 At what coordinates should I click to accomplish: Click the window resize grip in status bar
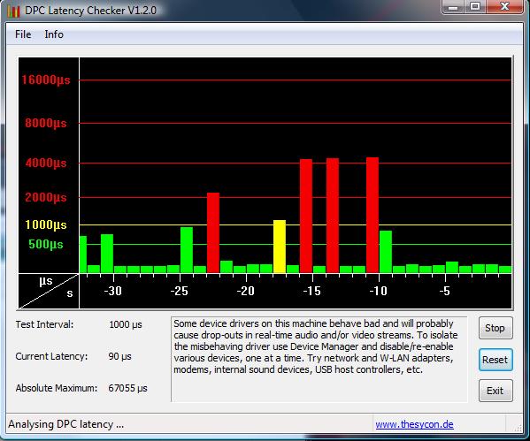518,428
